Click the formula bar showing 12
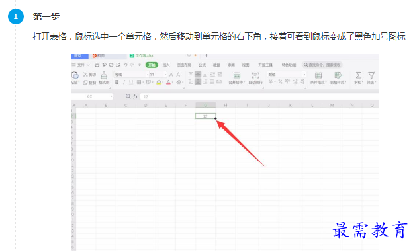The width and height of the screenshot is (413, 251). 259,96
